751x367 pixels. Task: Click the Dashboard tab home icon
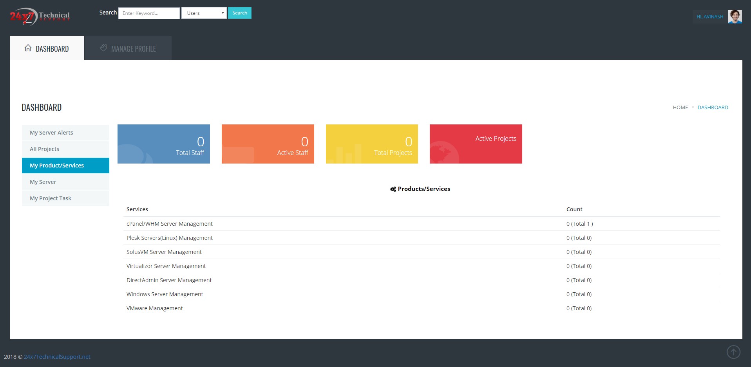click(28, 48)
